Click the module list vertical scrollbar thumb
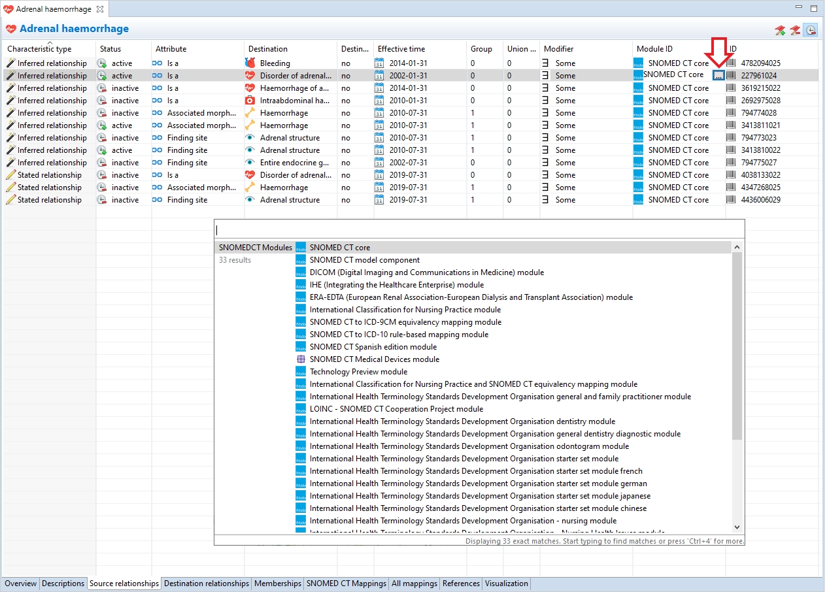The width and height of the screenshot is (825, 592). [x=737, y=346]
